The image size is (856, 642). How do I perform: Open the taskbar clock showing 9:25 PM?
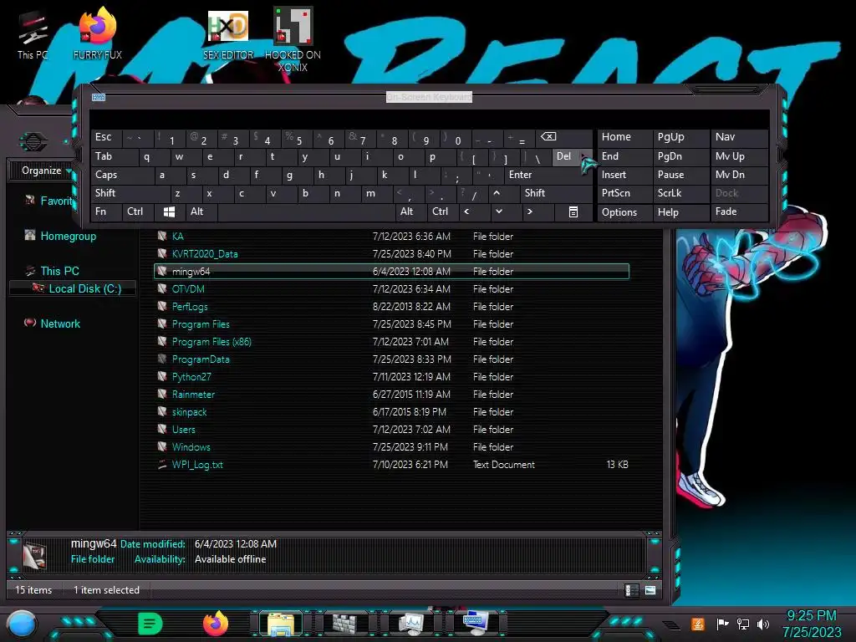811,624
